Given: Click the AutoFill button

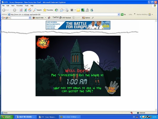Looking at the screenshot, I should [76, 18].
